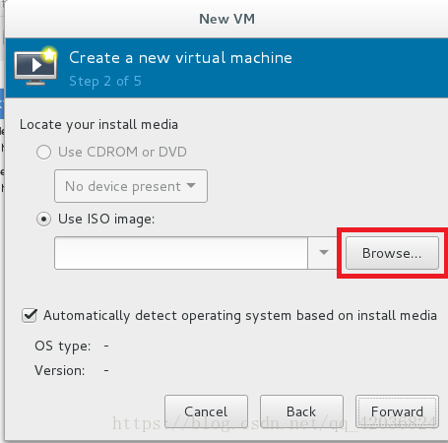The width and height of the screenshot is (448, 443).
Task: Click the Locate your install media label
Action: (x=98, y=125)
